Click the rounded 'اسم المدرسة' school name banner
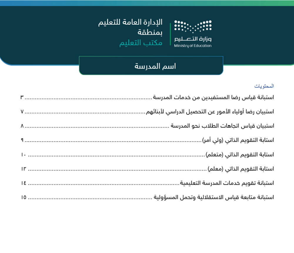This screenshot has width=294, height=253. tap(151, 66)
